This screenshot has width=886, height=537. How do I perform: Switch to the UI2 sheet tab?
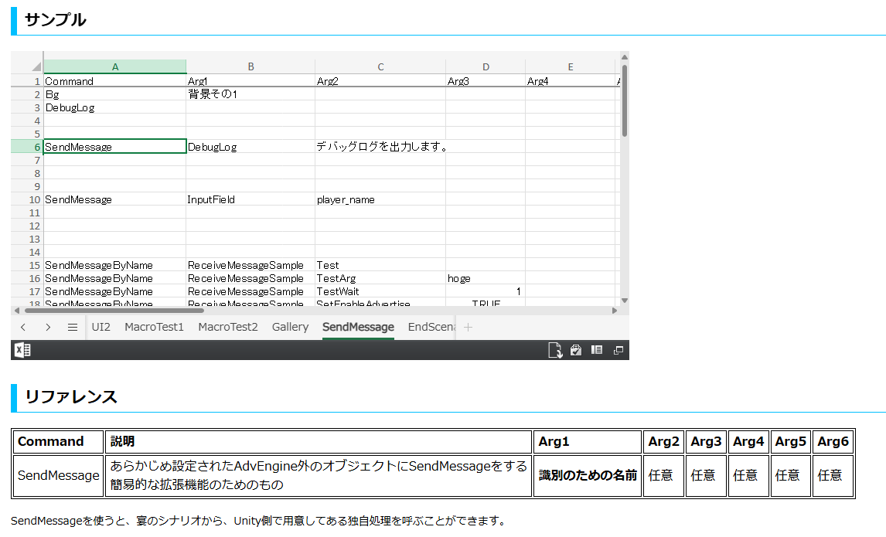(101, 327)
